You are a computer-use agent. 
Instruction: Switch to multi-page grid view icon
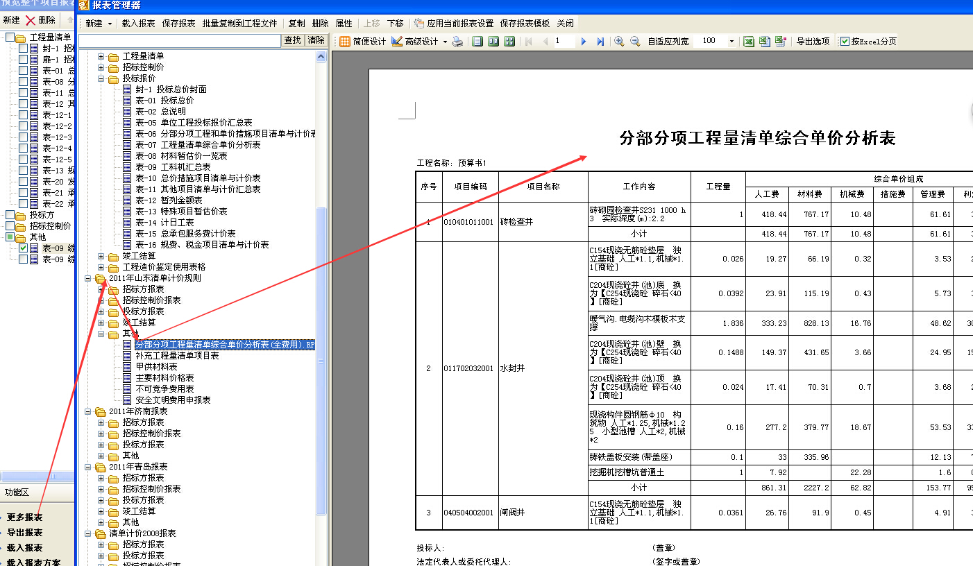pos(509,42)
